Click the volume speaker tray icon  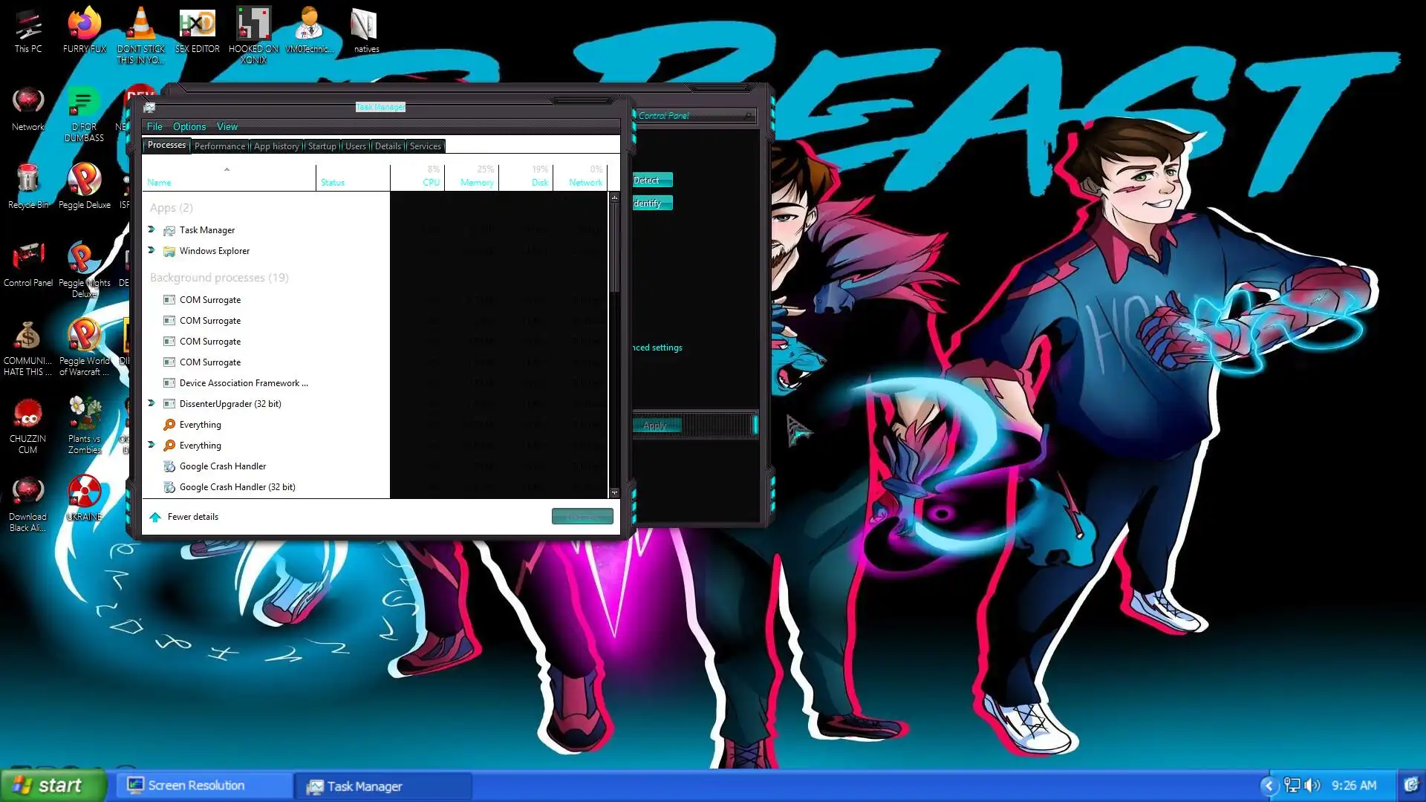tap(1312, 786)
